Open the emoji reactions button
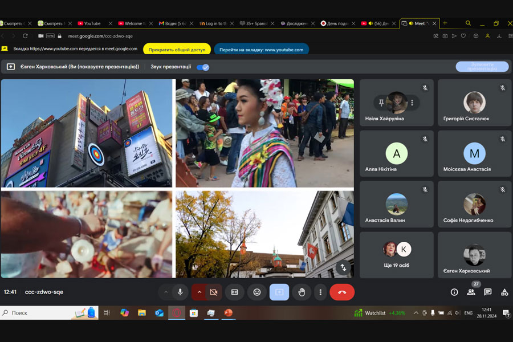 [257, 292]
